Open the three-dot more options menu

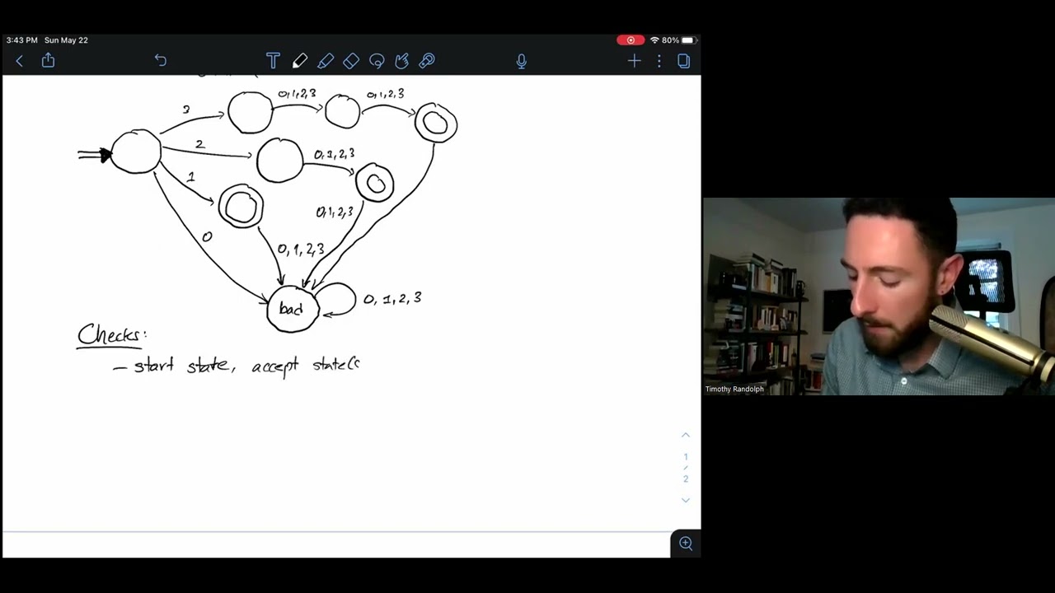pos(659,60)
